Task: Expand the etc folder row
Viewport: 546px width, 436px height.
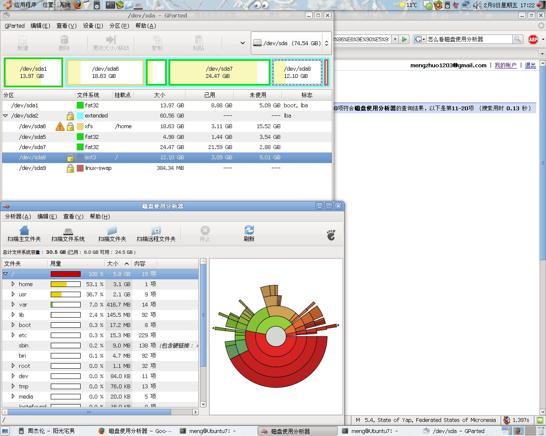Action: (13, 335)
